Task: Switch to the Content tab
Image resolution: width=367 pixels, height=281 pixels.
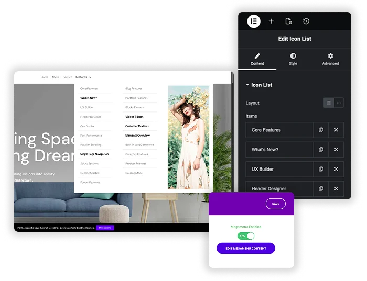Action: click(x=257, y=59)
